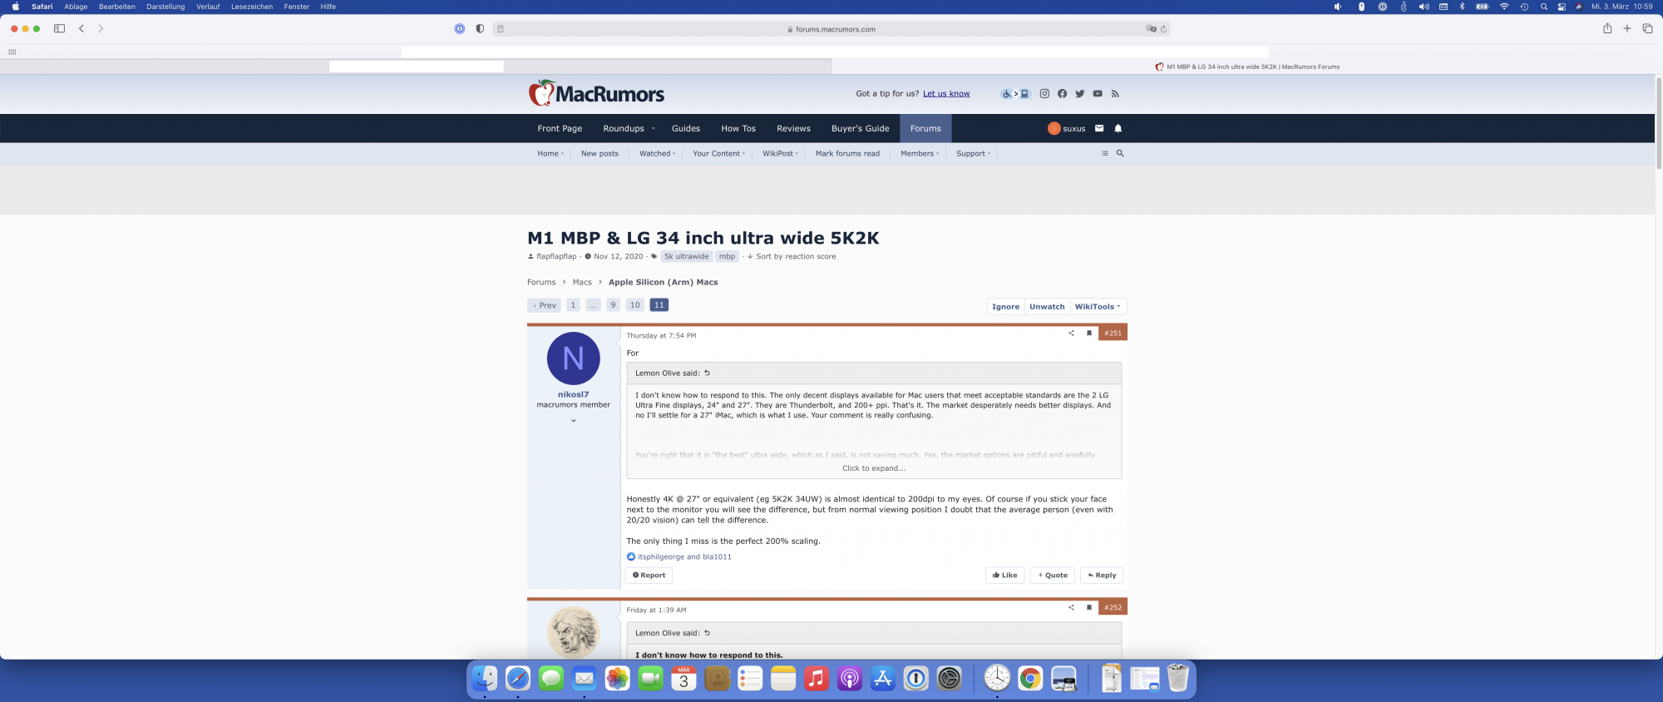
Task: Open the Facebook social icon
Action: point(1062,94)
